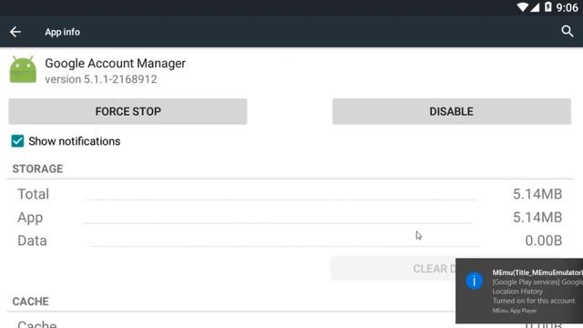Click the Wi-Fi status icon
Viewport: 583px width, 328px height.
522,7
